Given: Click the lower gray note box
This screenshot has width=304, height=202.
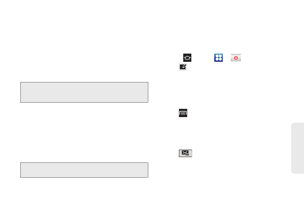Looking at the screenshot, I should click(x=84, y=170).
